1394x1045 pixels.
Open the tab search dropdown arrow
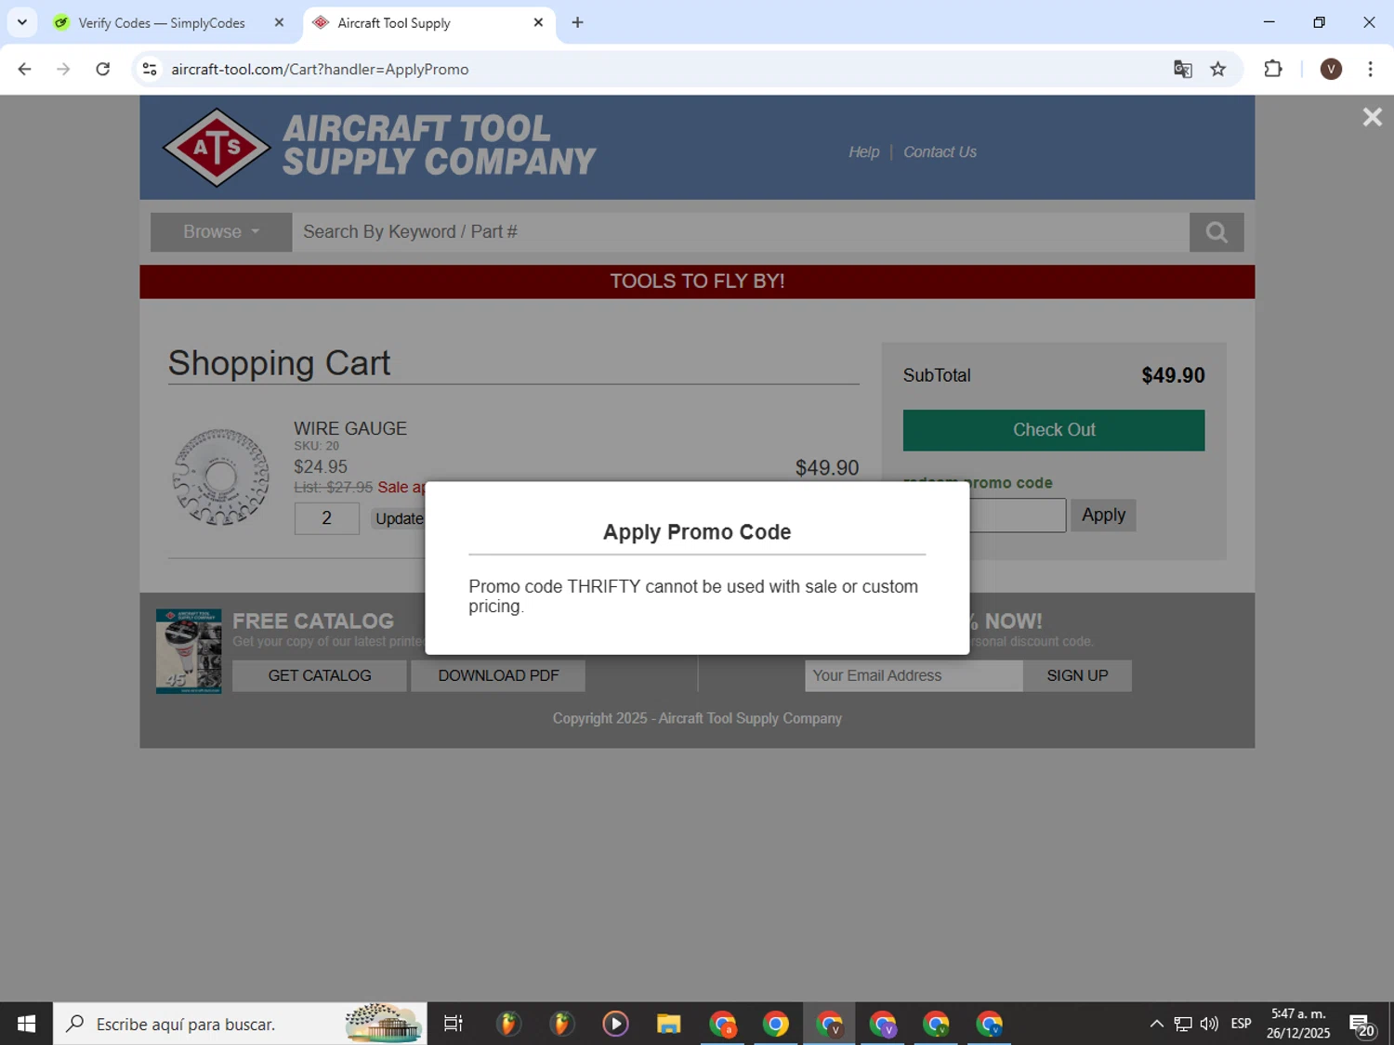tap(22, 22)
